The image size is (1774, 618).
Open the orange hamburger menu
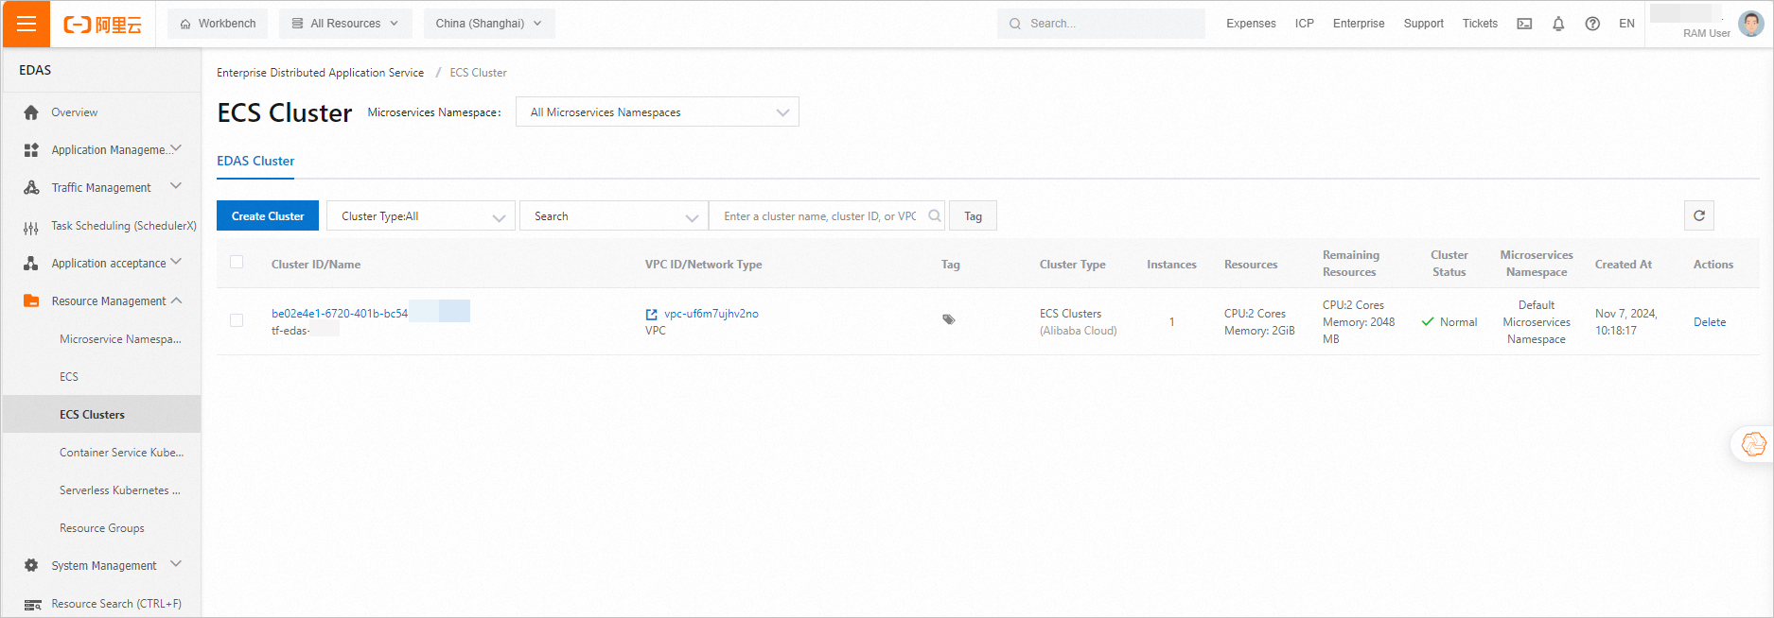click(26, 24)
